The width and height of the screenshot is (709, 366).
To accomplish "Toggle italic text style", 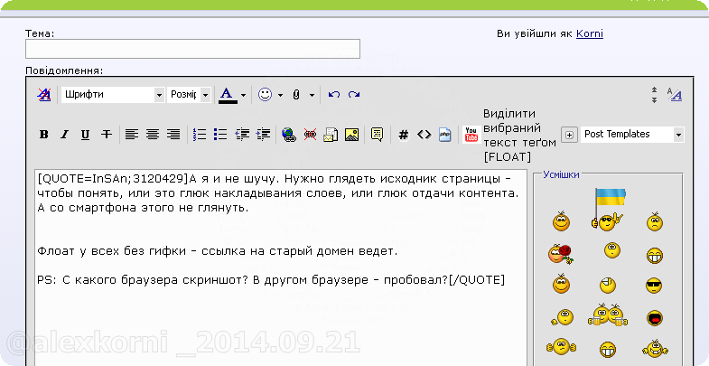I will click(64, 135).
